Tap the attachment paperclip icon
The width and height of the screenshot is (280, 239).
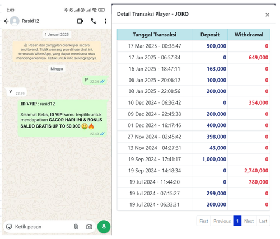[76, 227]
